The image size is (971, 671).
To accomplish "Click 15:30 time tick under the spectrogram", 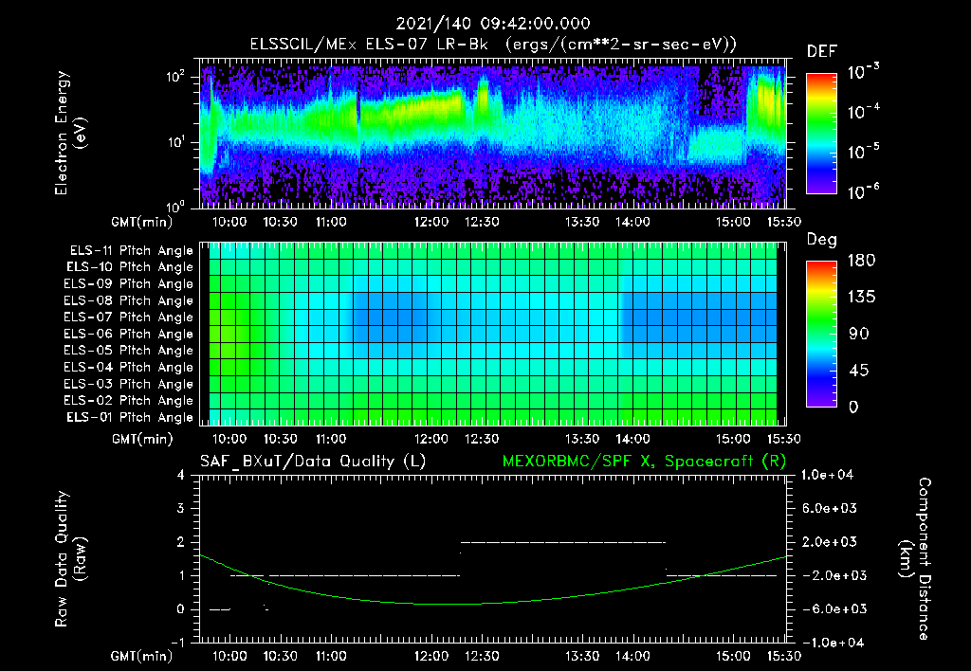I will [783, 222].
